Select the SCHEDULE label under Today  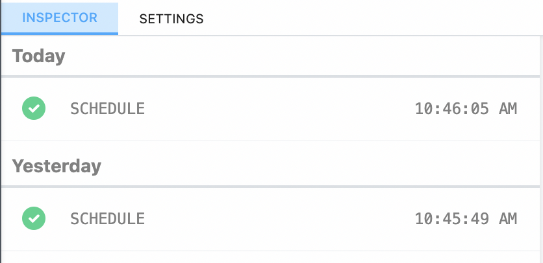click(107, 109)
